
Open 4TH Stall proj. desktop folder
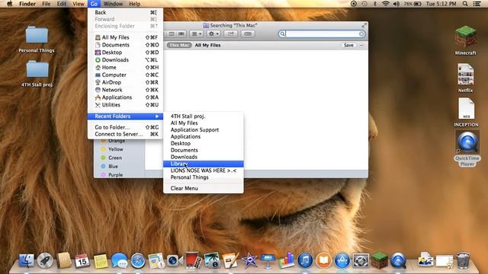37,69
